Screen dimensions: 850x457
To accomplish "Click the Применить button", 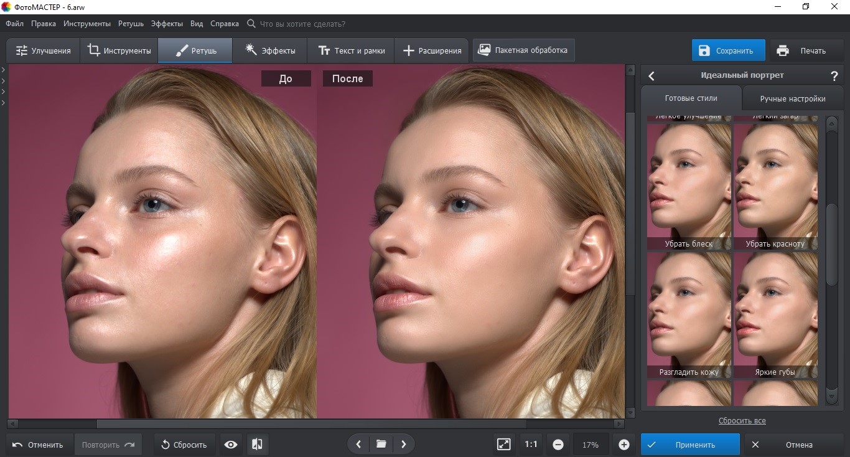I will point(690,445).
